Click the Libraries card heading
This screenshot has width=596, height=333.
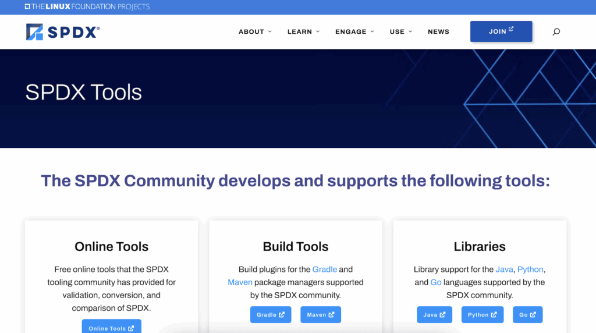480,247
